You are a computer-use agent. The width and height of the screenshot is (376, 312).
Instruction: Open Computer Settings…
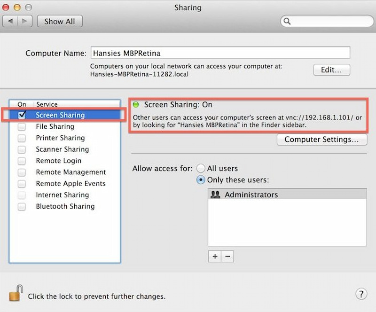(x=322, y=140)
